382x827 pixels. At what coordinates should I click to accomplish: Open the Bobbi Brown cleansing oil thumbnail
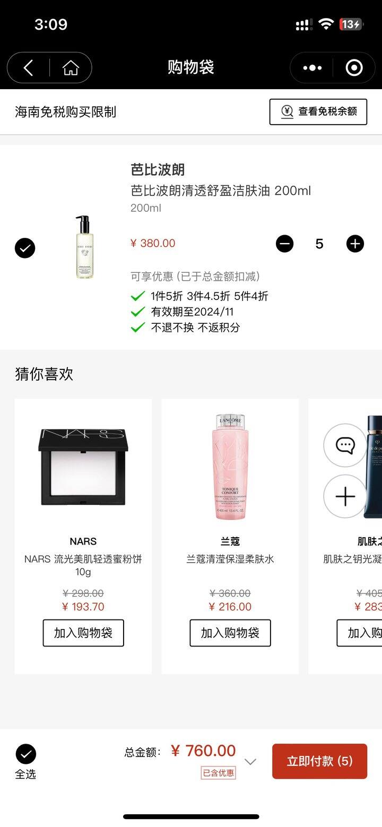click(x=84, y=247)
